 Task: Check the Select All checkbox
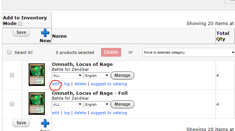pos(9,52)
